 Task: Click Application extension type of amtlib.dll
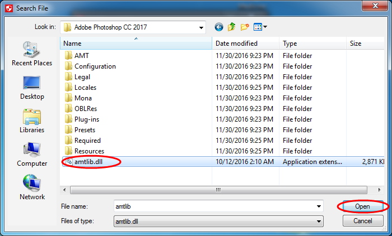pyautogui.click(x=312, y=162)
